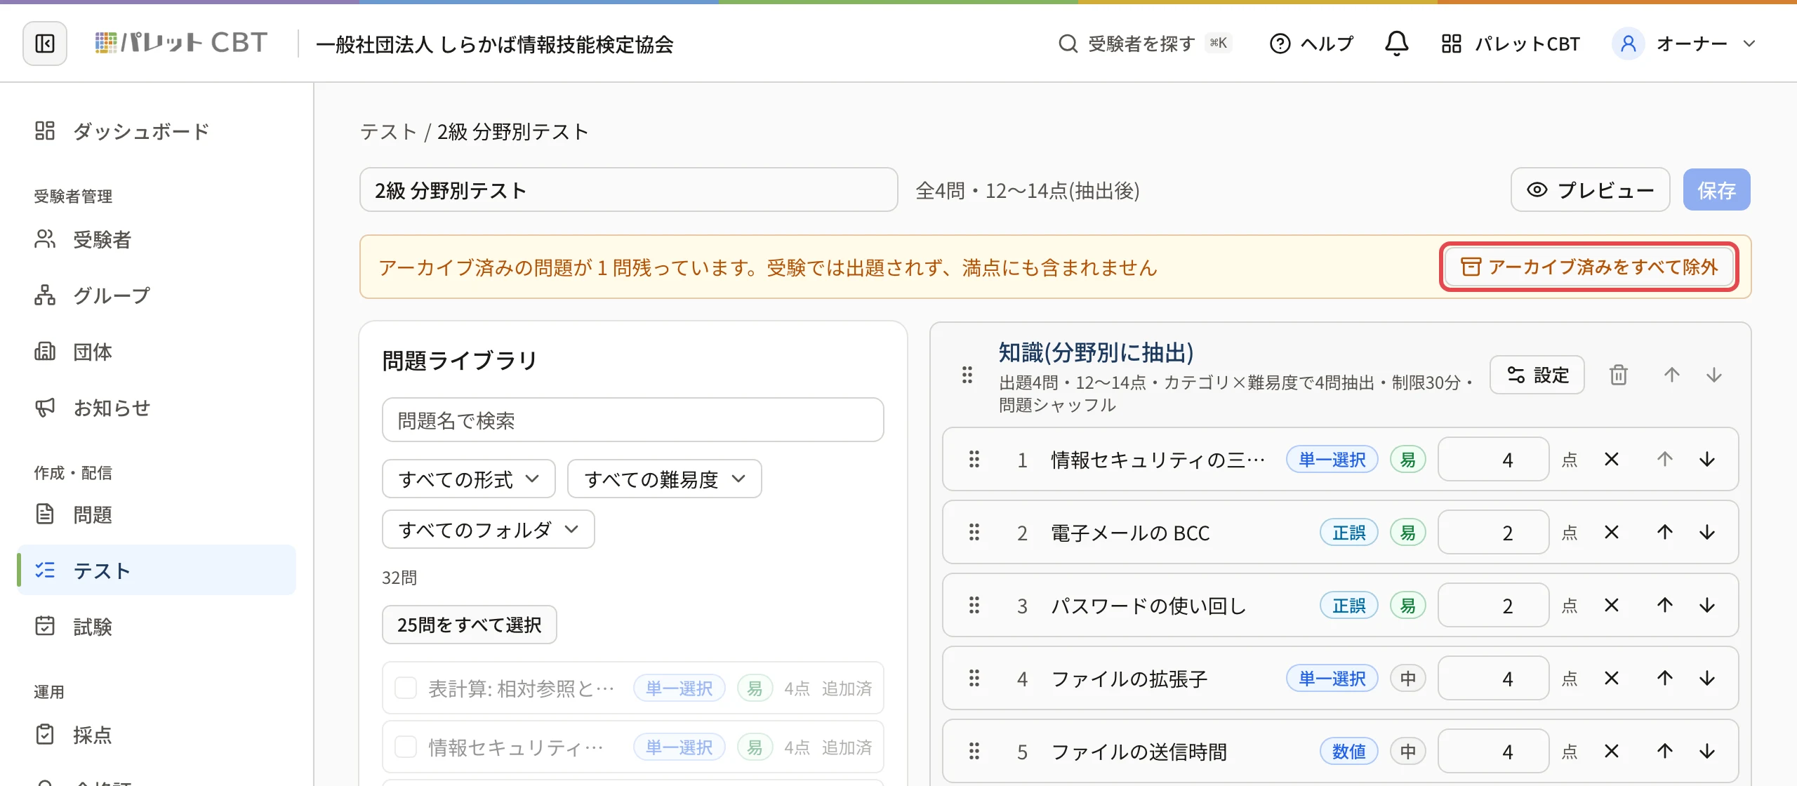The height and width of the screenshot is (786, 1797).
Task: Open the すべての難易度 filter dropdown
Action: pyautogui.click(x=664, y=479)
